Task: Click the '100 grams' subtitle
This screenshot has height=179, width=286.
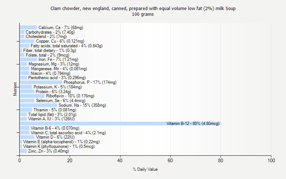Action: click(x=143, y=14)
